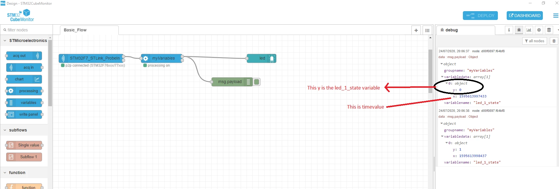Pick the write panel palette node
This screenshot has height=189, width=559.
click(x=24, y=114)
